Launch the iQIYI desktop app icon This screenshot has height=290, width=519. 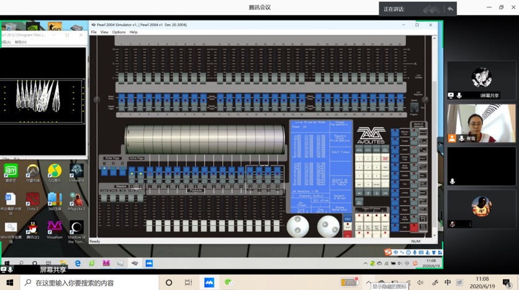[11, 171]
